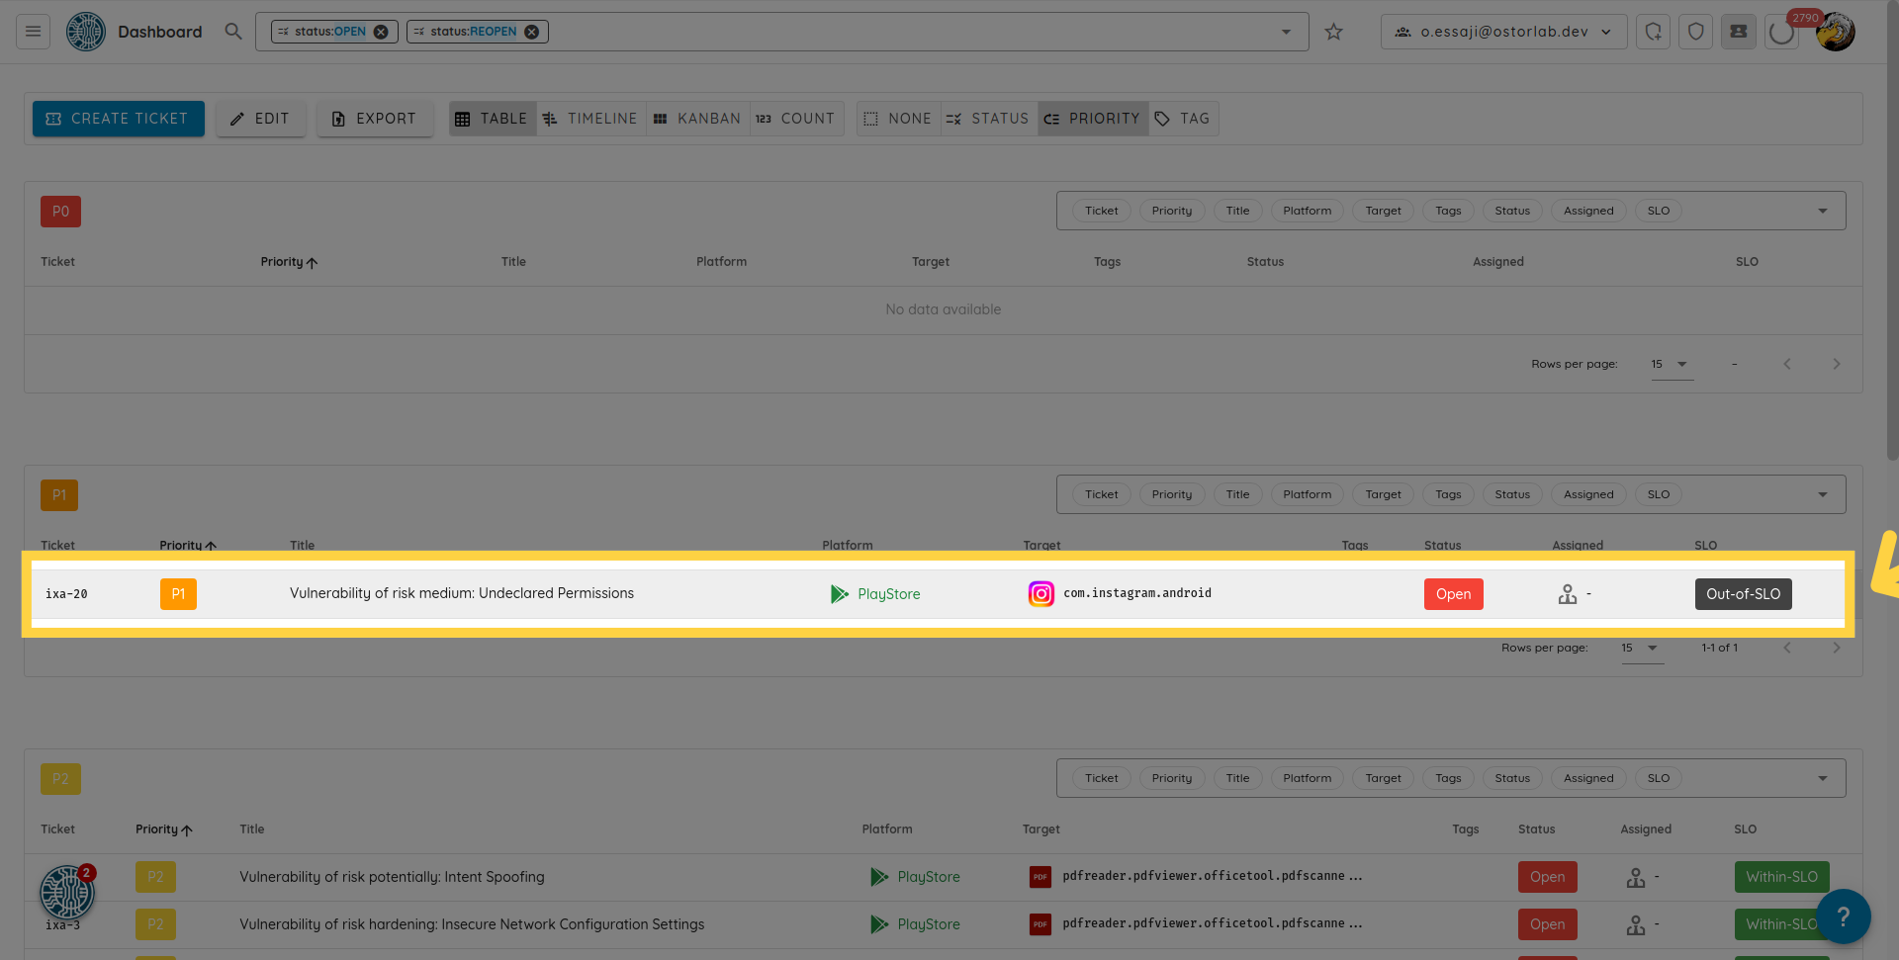Group tickets by TAG
This screenshot has width=1899, height=960.
point(1183,119)
